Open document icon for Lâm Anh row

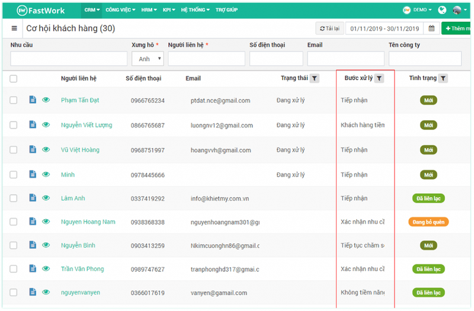coord(33,198)
